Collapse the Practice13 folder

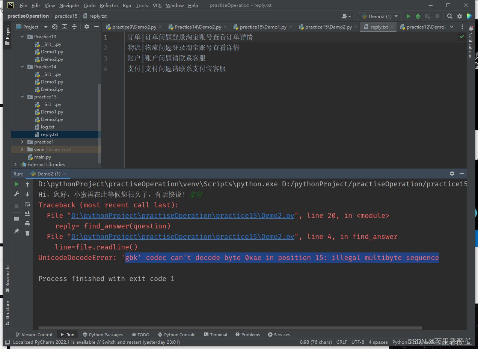click(22, 36)
